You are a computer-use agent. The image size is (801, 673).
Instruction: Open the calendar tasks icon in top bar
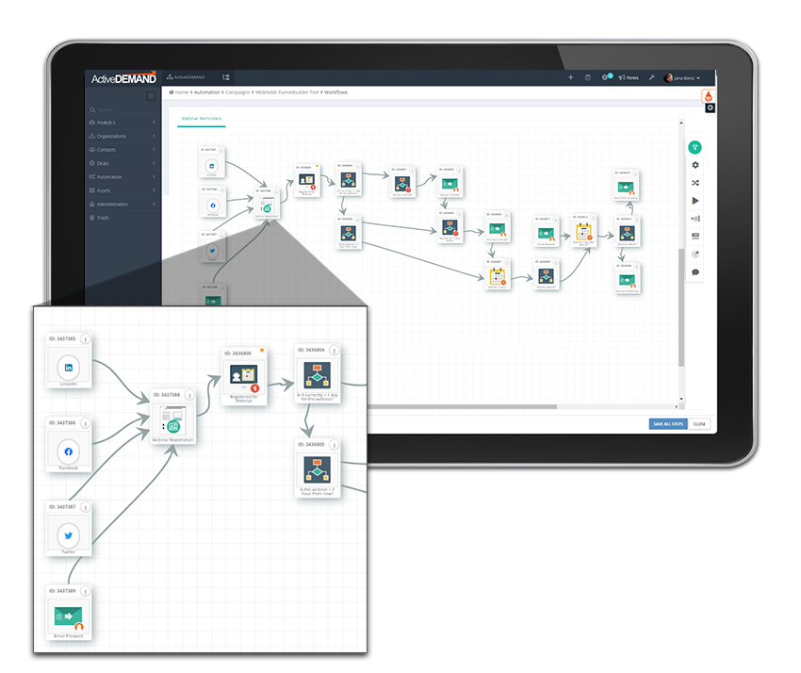click(587, 77)
